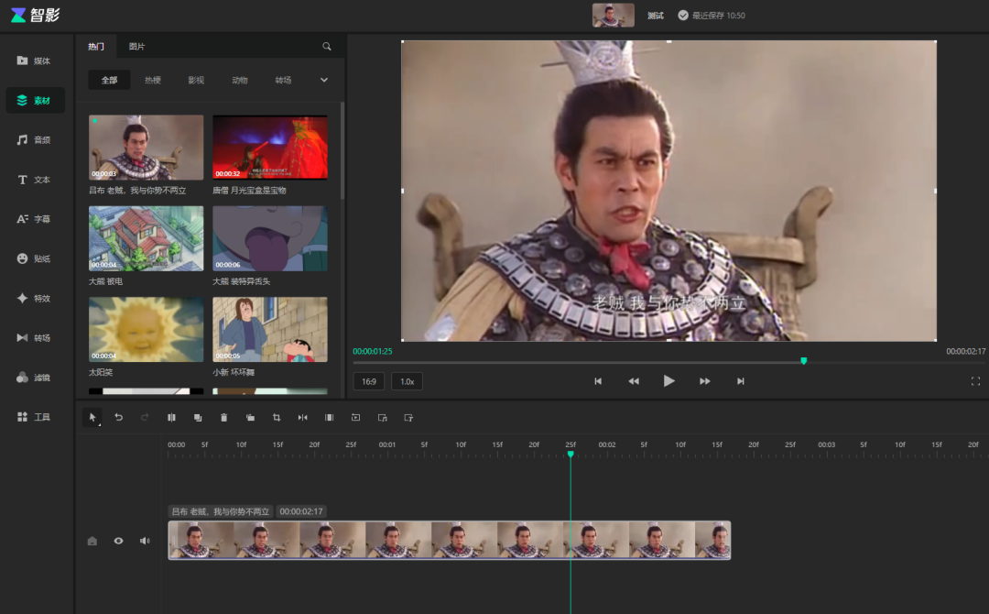
Task: Open the 字幕 subtitles panel
Action: (35, 219)
